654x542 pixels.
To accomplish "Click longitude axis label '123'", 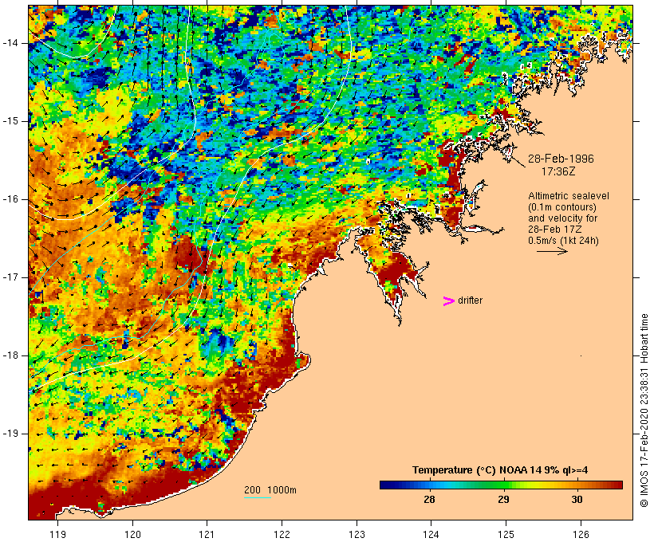I will coord(357,534).
